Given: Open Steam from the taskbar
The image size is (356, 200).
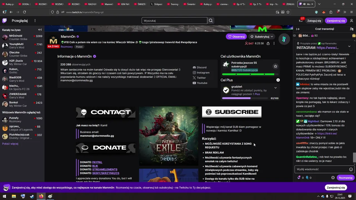Looking at the screenshot, I should click(32, 196).
